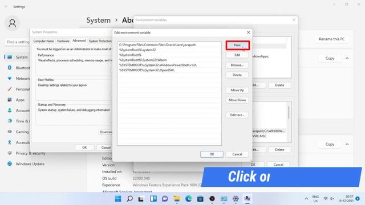Switch to Advanced tab in System Properties
The height and width of the screenshot is (205, 365).
(79, 40)
